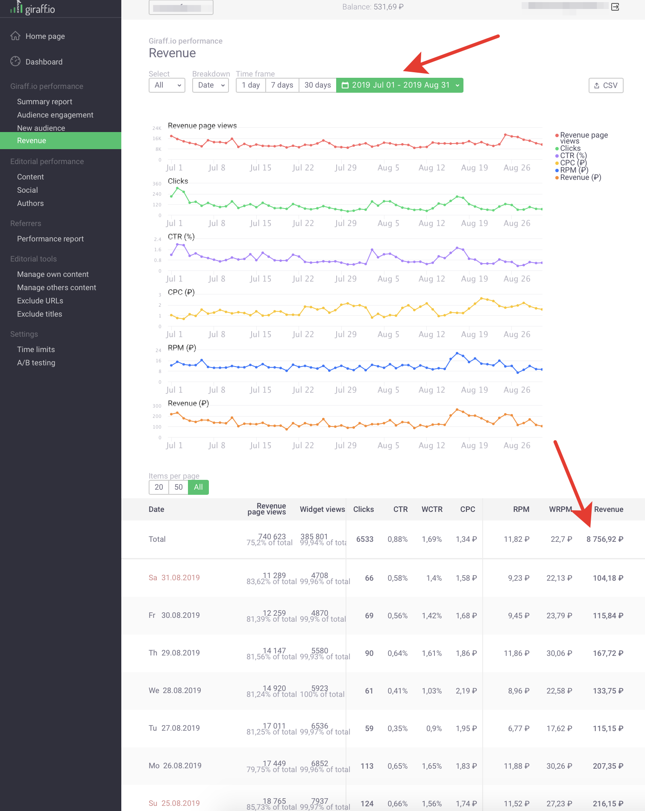Click total revenue value 8 756,92 ₽
The image size is (645, 811).
[x=605, y=539]
